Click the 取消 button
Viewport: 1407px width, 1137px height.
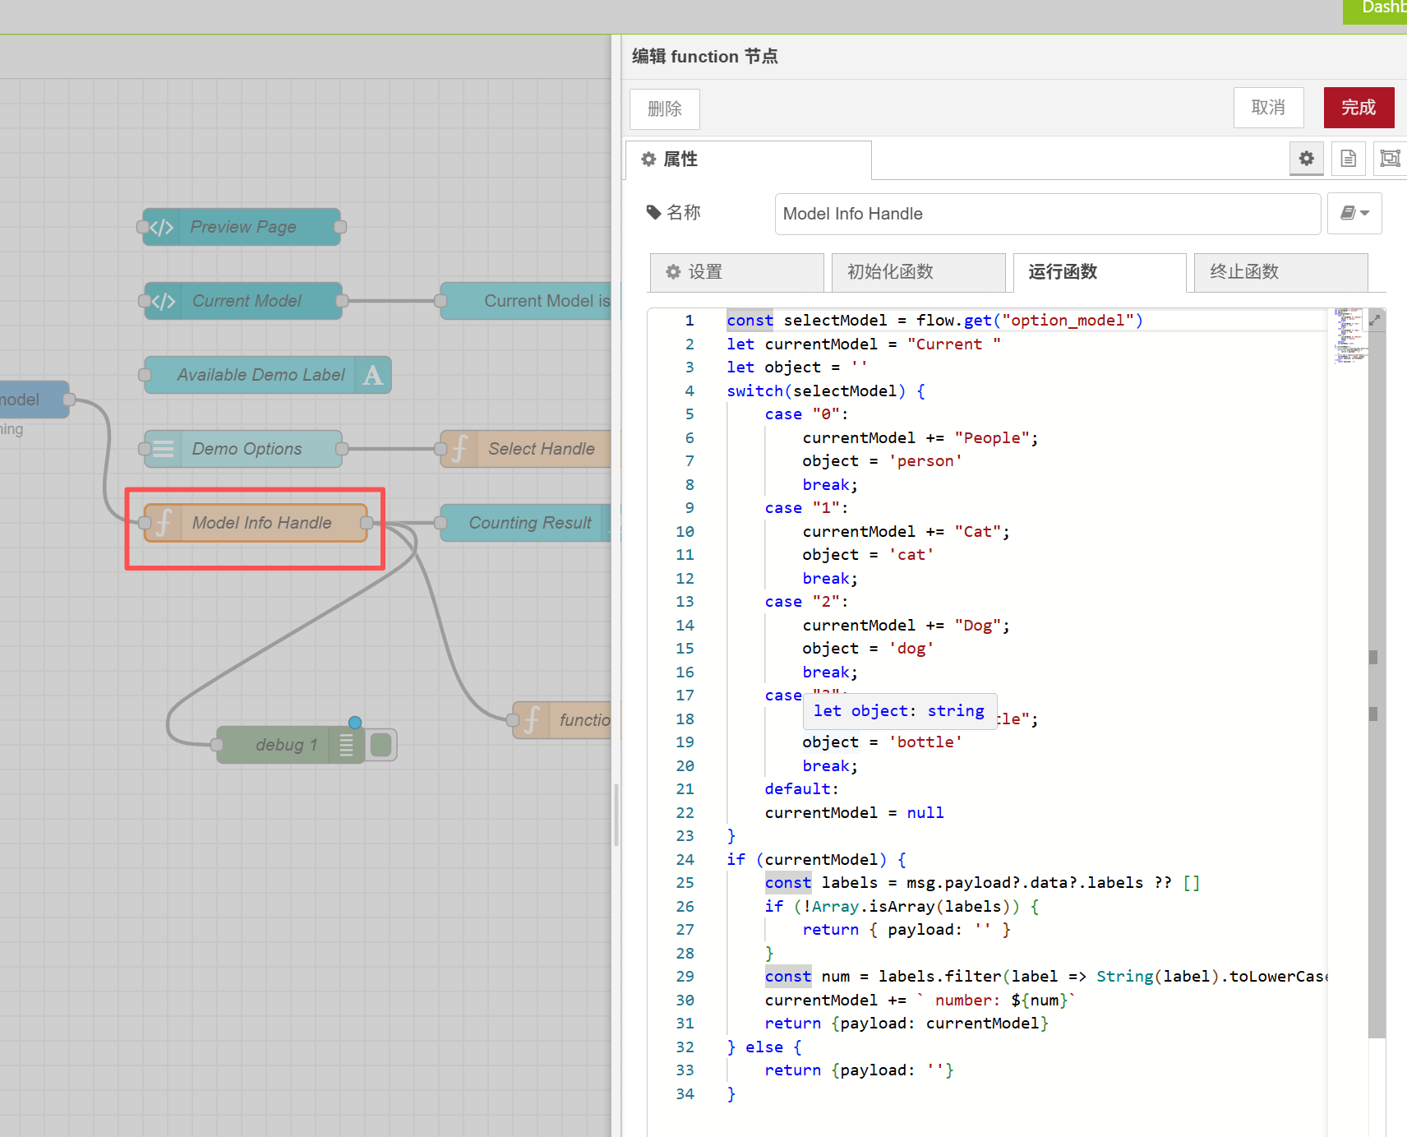click(x=1268, y=108)
